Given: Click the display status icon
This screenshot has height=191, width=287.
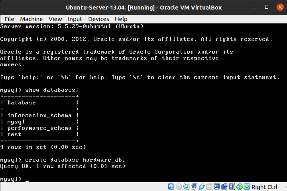Looking at the screenshot, I should tap(216, 187).
